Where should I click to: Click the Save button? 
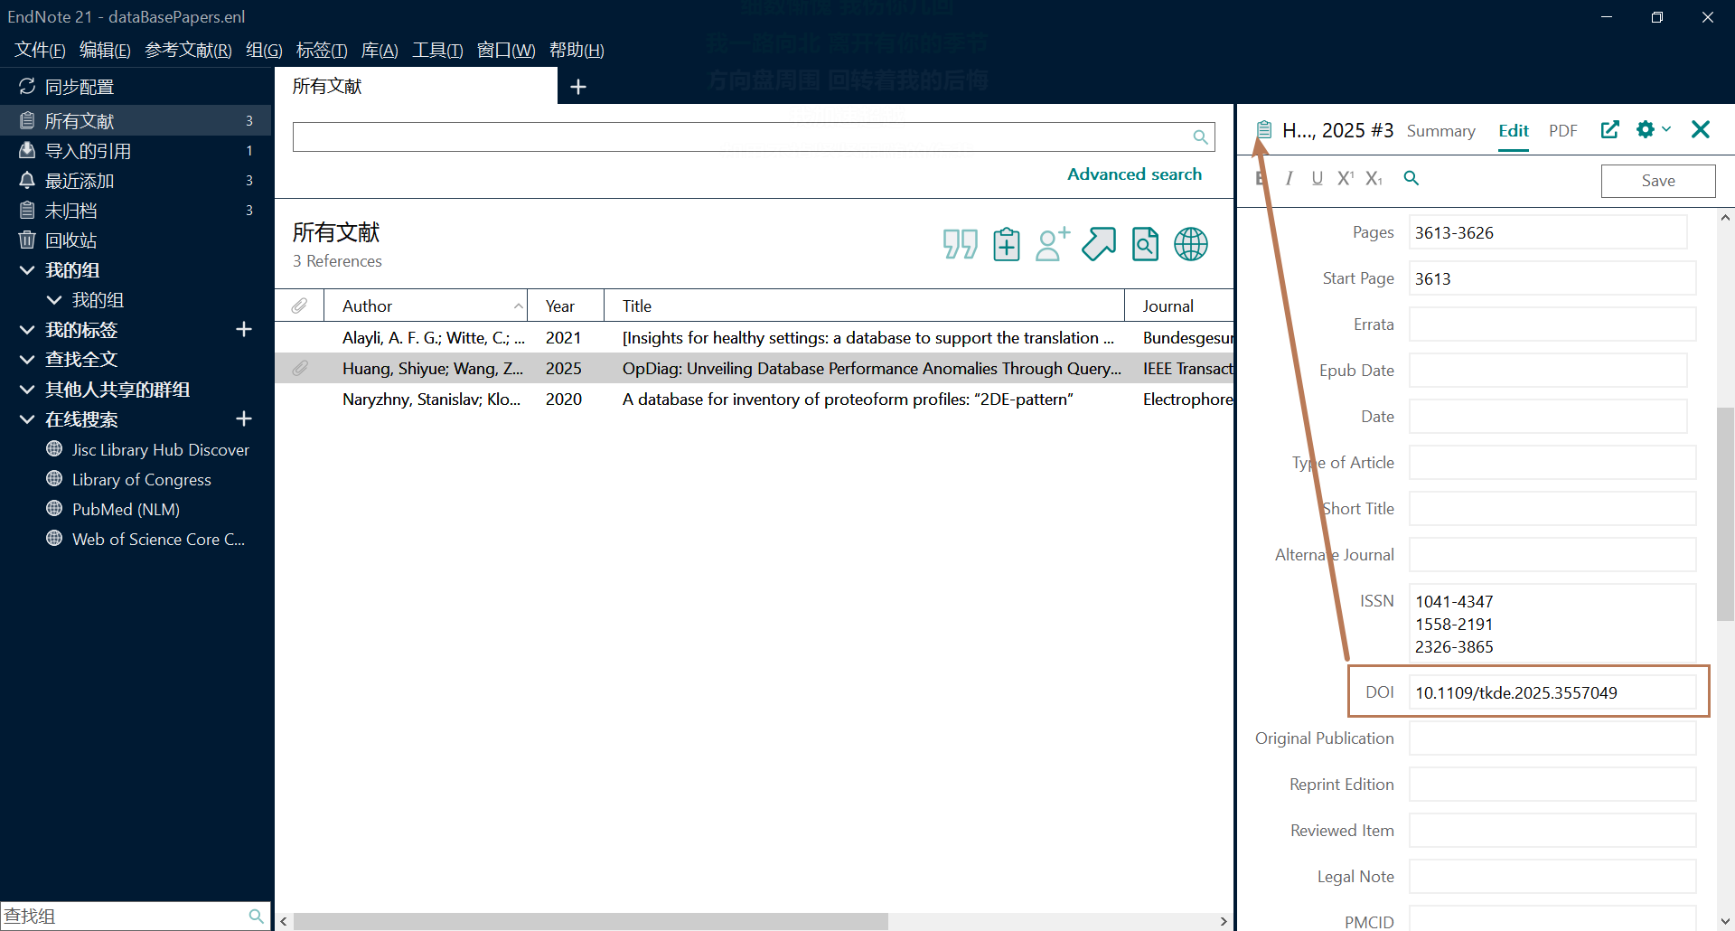pyautogui.click(x=1657, y=181)
